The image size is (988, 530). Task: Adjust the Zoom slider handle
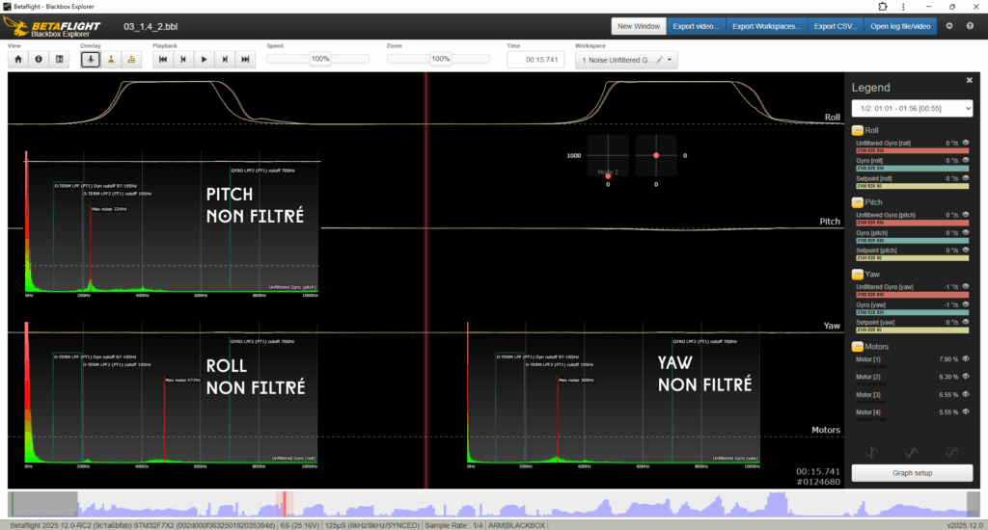click(440, 60)
